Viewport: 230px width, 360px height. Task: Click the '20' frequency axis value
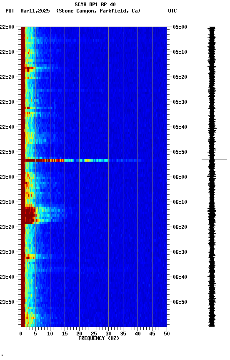pos(80,334)
